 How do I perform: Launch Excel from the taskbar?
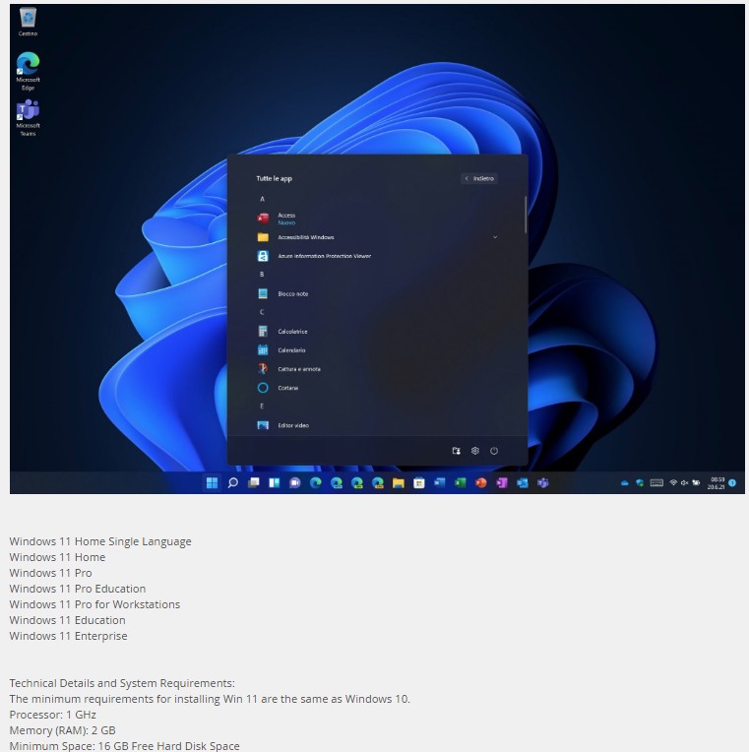point(461,483)
